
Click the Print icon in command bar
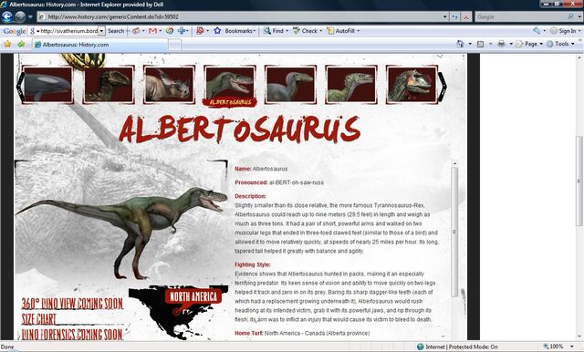click(x=501, y=44)
